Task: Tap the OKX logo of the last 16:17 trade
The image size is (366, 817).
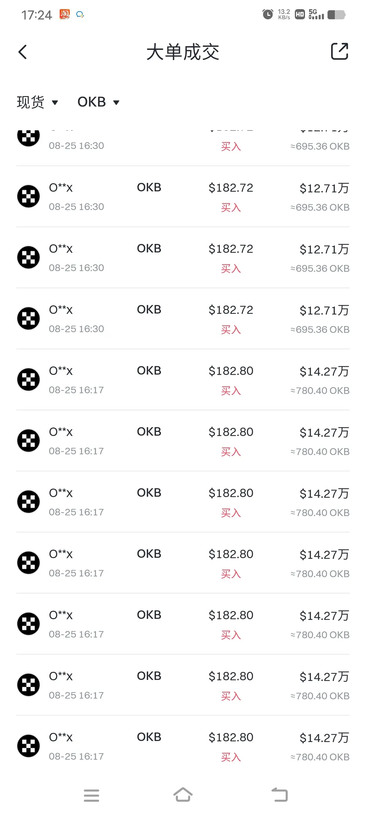Action: click(28, 746)
